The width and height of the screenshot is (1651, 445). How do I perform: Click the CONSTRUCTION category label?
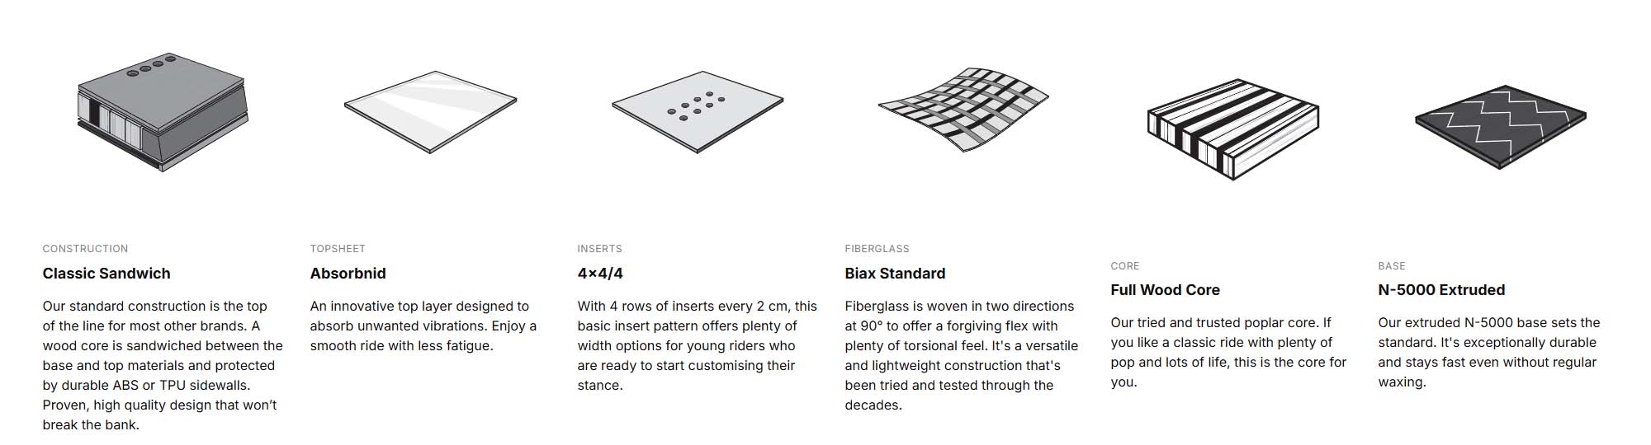pyautogui.click(x=85, y=249)
